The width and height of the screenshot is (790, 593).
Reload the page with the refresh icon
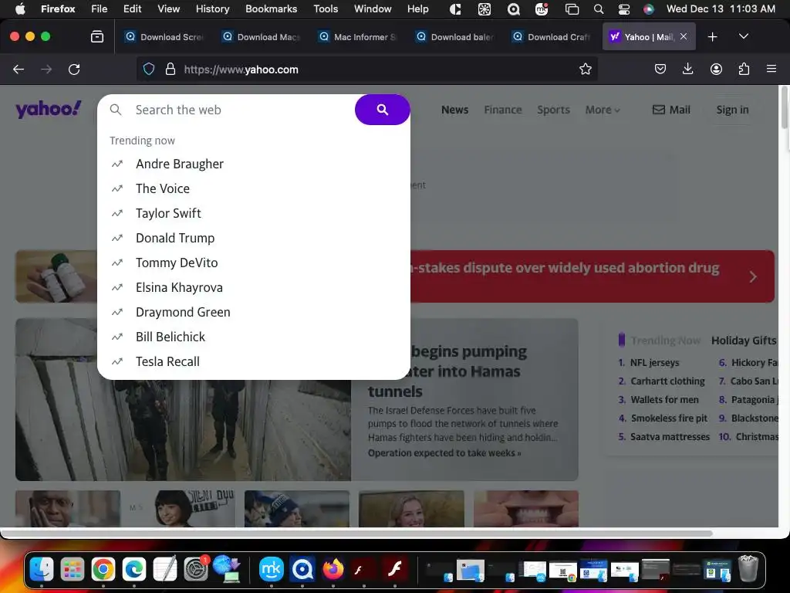coord(74,69)
